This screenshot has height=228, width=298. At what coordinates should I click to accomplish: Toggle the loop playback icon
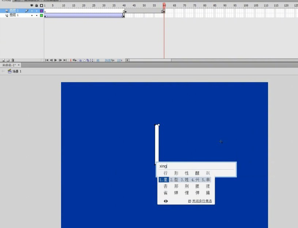(x=75, y=60)
